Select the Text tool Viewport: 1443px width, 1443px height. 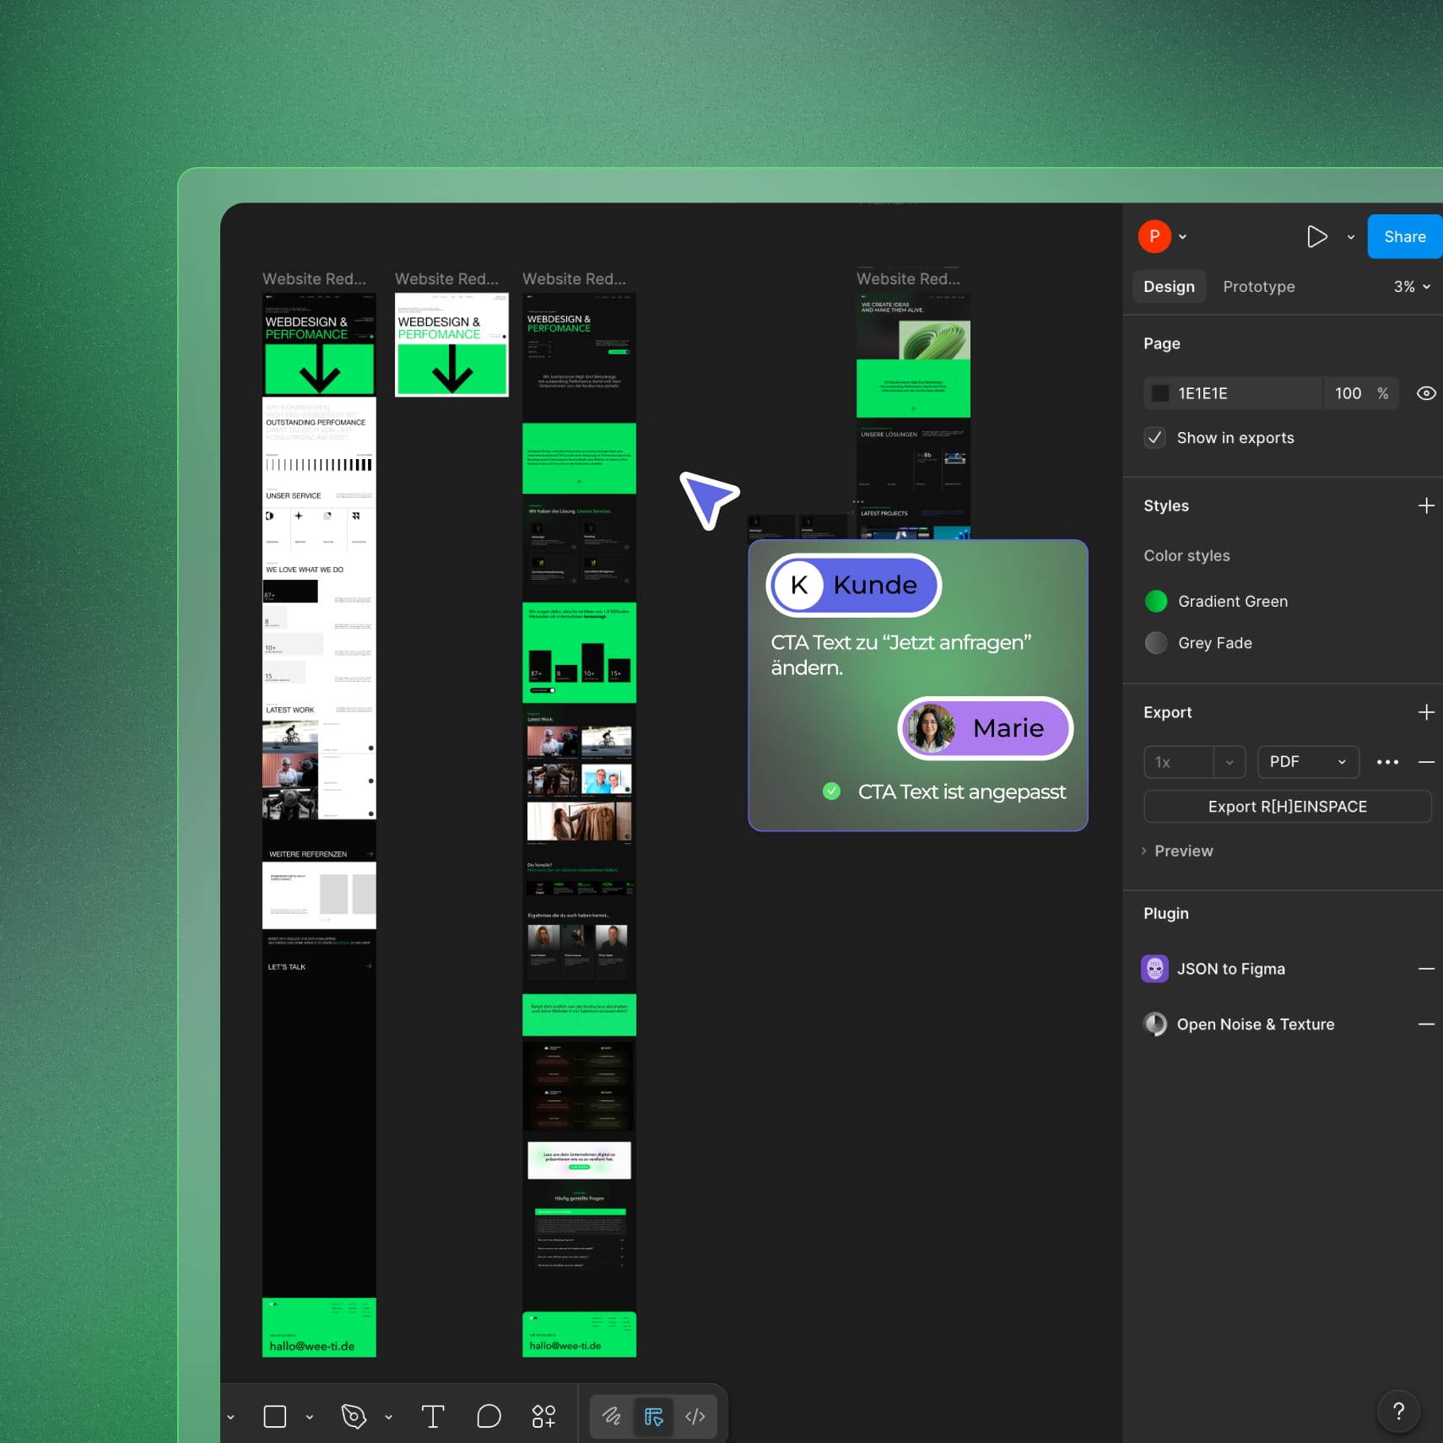(433, 1416)
